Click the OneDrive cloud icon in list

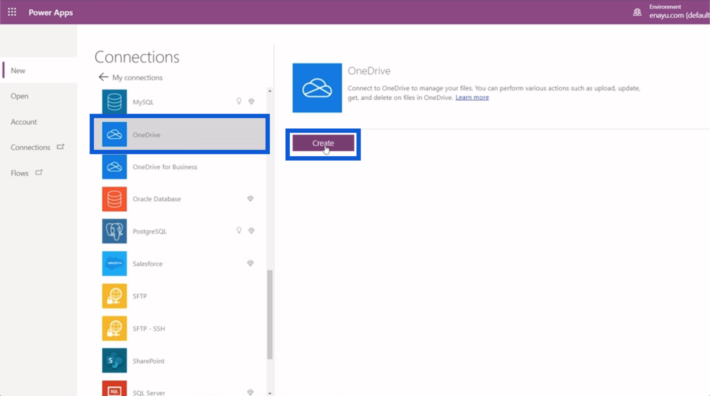click(x=114, y=134)
